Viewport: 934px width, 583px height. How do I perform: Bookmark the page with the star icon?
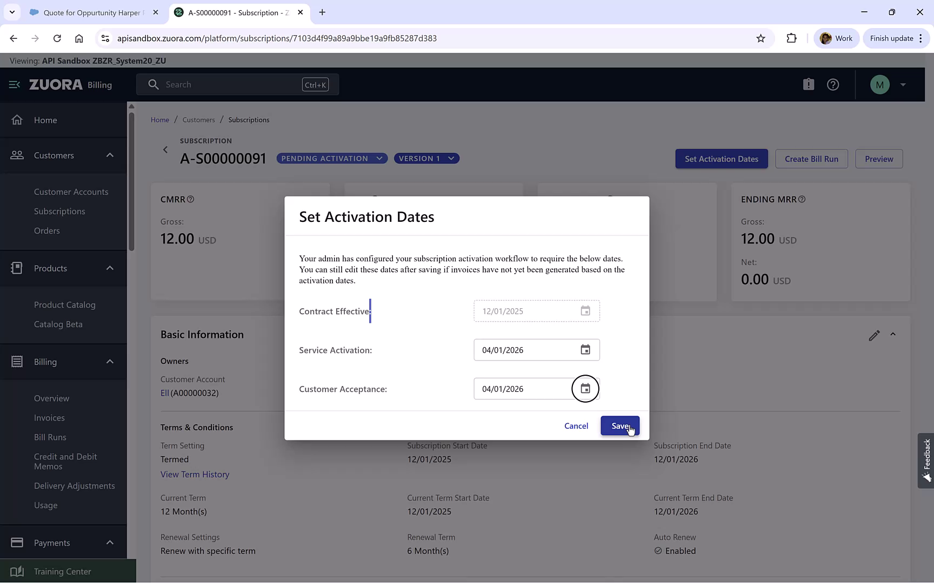coord(760,38)
